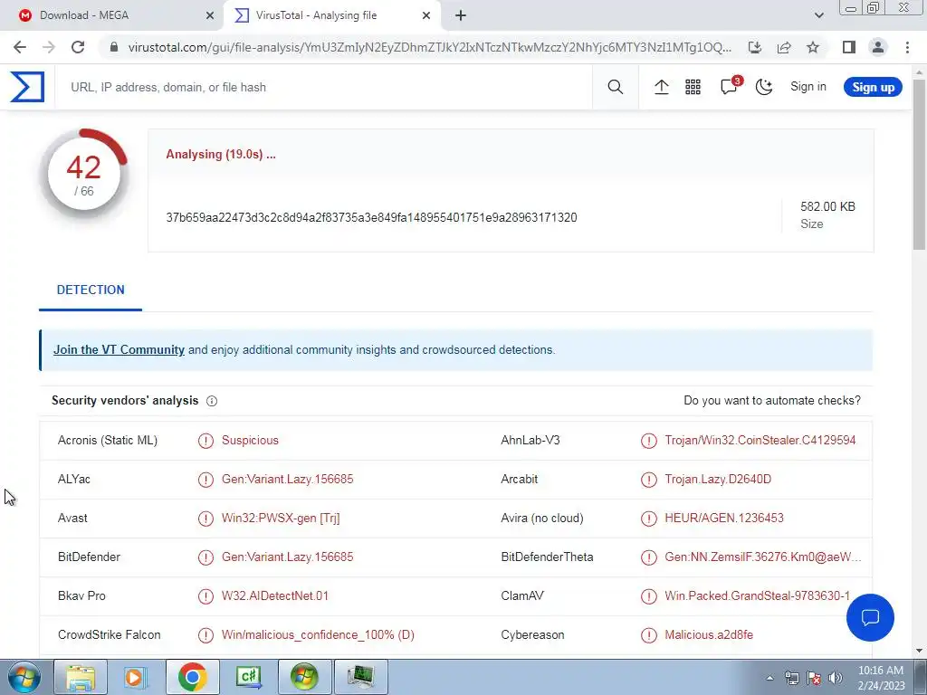This screenshot has width=927, height=695.
Task: Click the install app icon in address bar
Action: 755,47
